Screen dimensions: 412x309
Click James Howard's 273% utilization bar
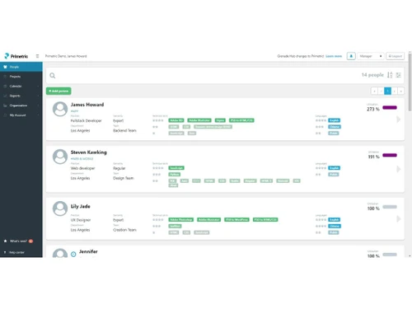coord(390,107)
